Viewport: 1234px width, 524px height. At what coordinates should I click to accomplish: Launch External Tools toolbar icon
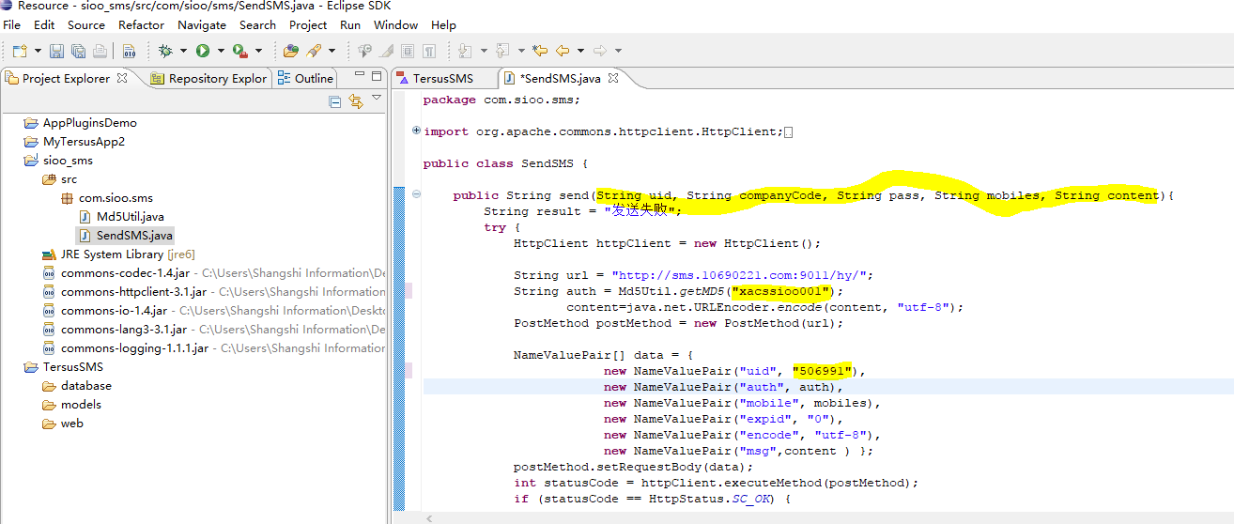point(240,51)
